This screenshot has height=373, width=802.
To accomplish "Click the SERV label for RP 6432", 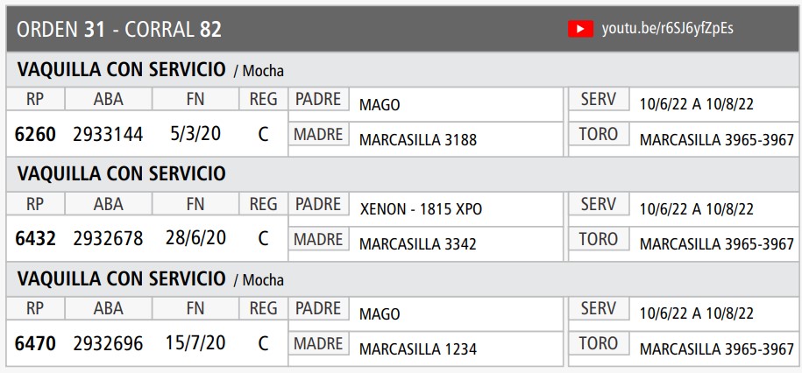I will (x=599, y=205).
